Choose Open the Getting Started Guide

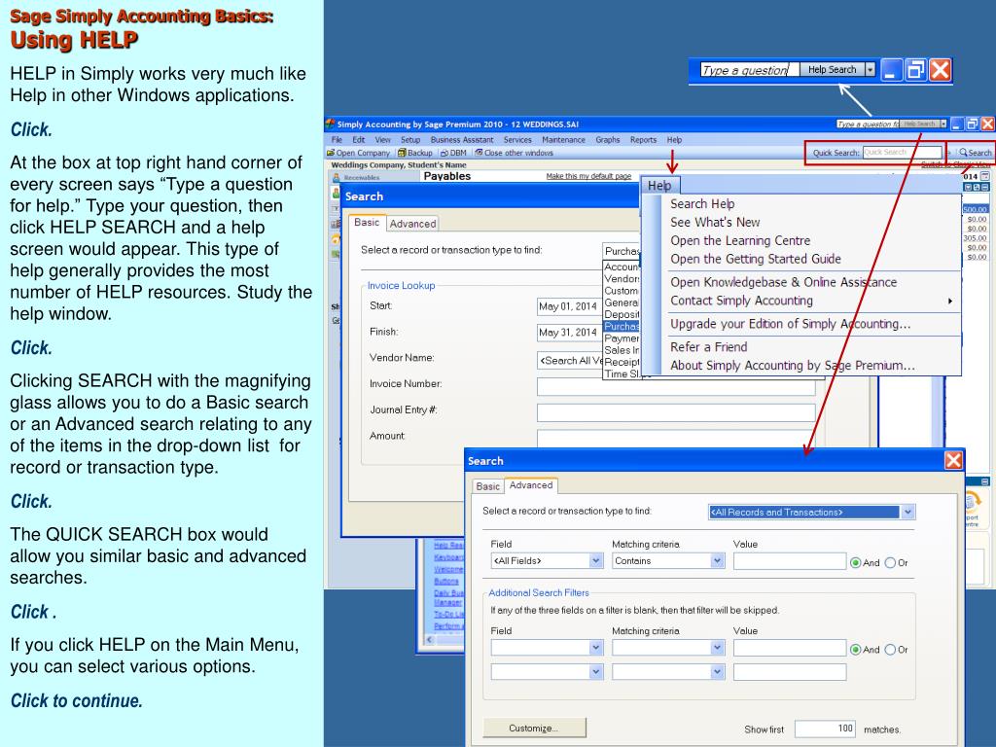[756, 259]
